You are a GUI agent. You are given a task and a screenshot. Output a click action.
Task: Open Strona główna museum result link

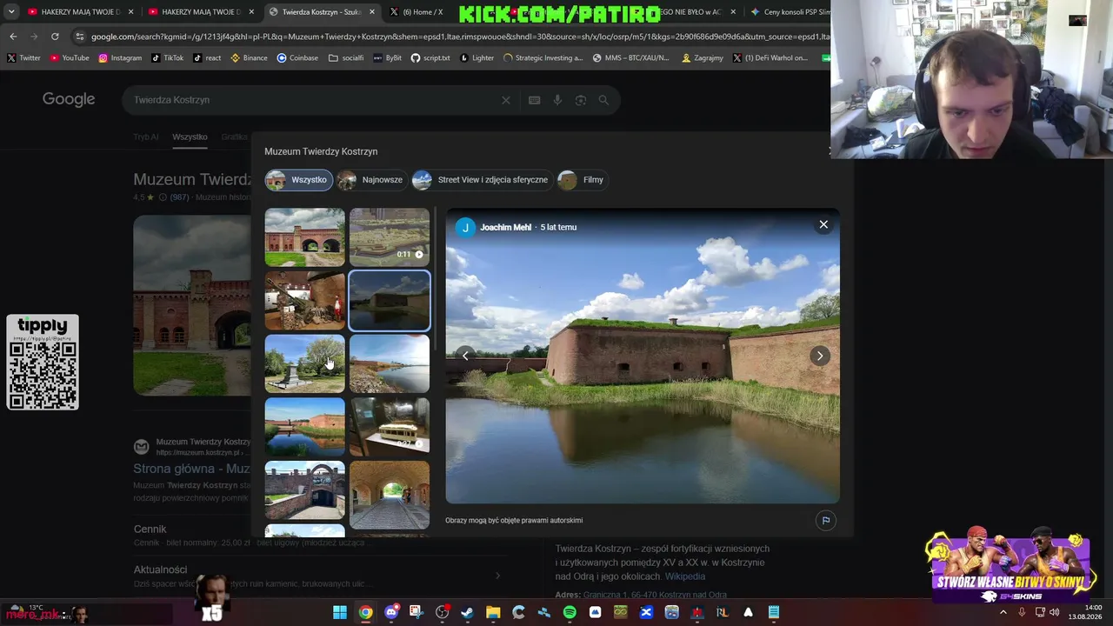coord(191,469)
